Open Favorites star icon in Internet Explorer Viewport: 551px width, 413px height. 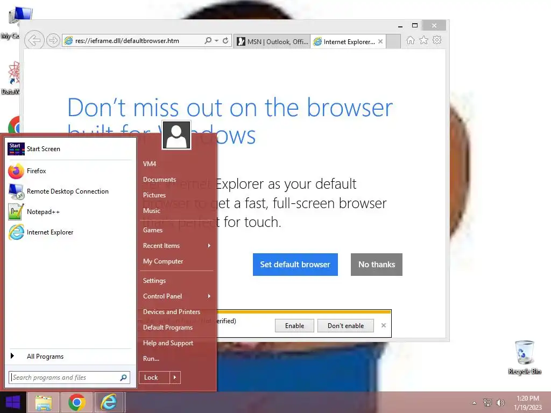pos(424,40)
